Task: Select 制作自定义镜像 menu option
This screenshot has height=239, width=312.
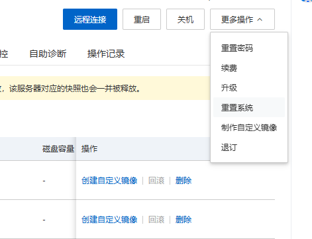Action: [x=249, y=127]
